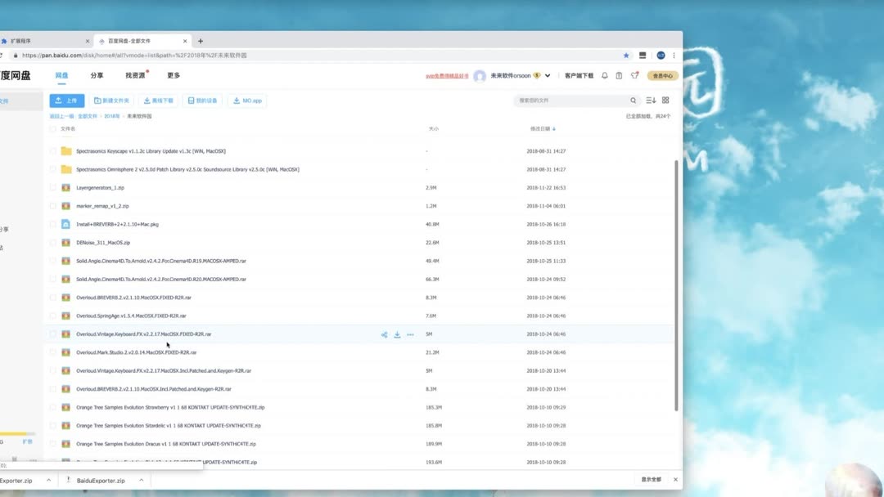This screenshot has width=884, height=497.
Task: Bookmark the page with the star icon
Action: (626, 56)
